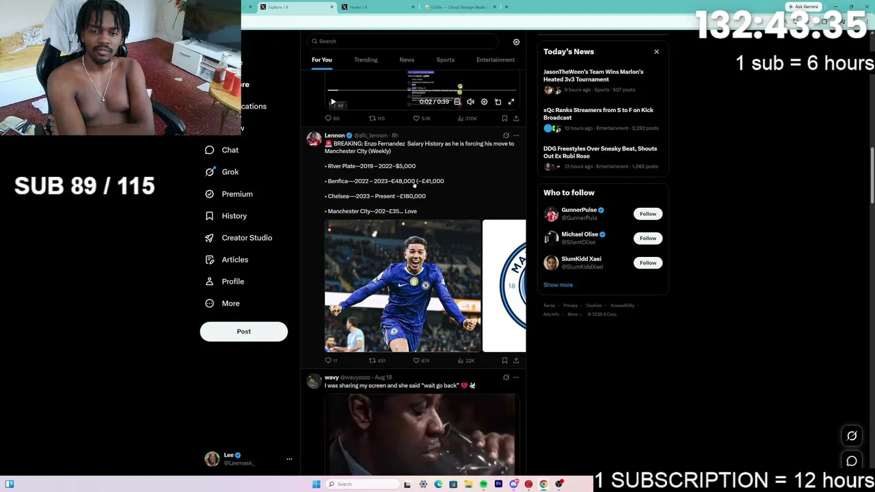Open Chat in the sidebar
Screen dimensions: 875x492
[x=221, y=150]
